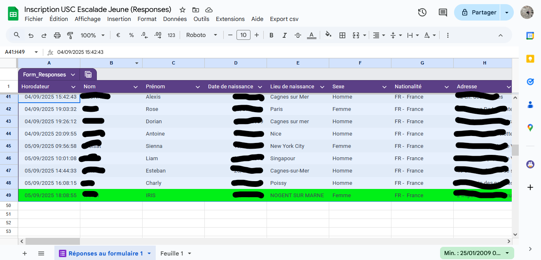Open the 100% zoom dropdown
Image resolution: width=541 pixels, height=260 pixels.
[x=92, y=35]
